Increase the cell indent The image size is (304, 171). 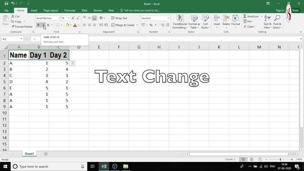(106, 25)
